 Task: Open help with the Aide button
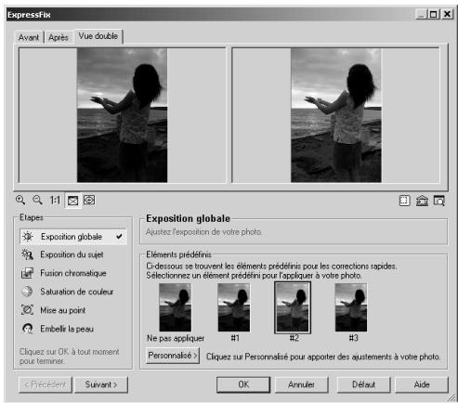(422, 384)
